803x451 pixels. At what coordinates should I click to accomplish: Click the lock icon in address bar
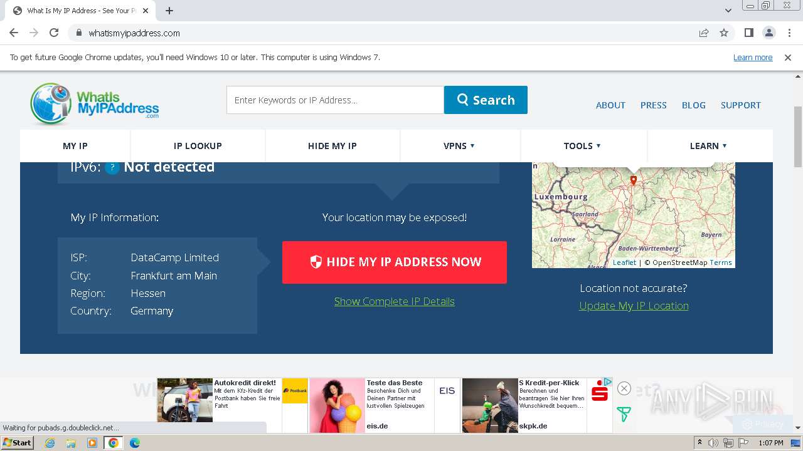pyautogui.click(x=78, y=33)
